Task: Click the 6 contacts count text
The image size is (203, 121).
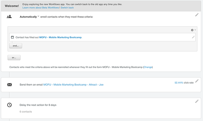Action: tap(26, 111)
